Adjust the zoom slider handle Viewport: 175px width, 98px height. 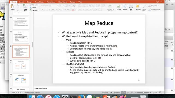(143, 93)
